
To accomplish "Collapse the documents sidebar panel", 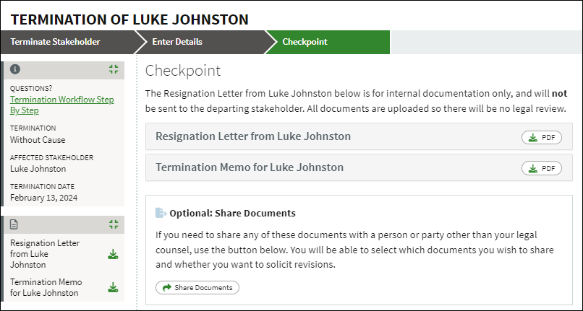I will coord(113,224).
